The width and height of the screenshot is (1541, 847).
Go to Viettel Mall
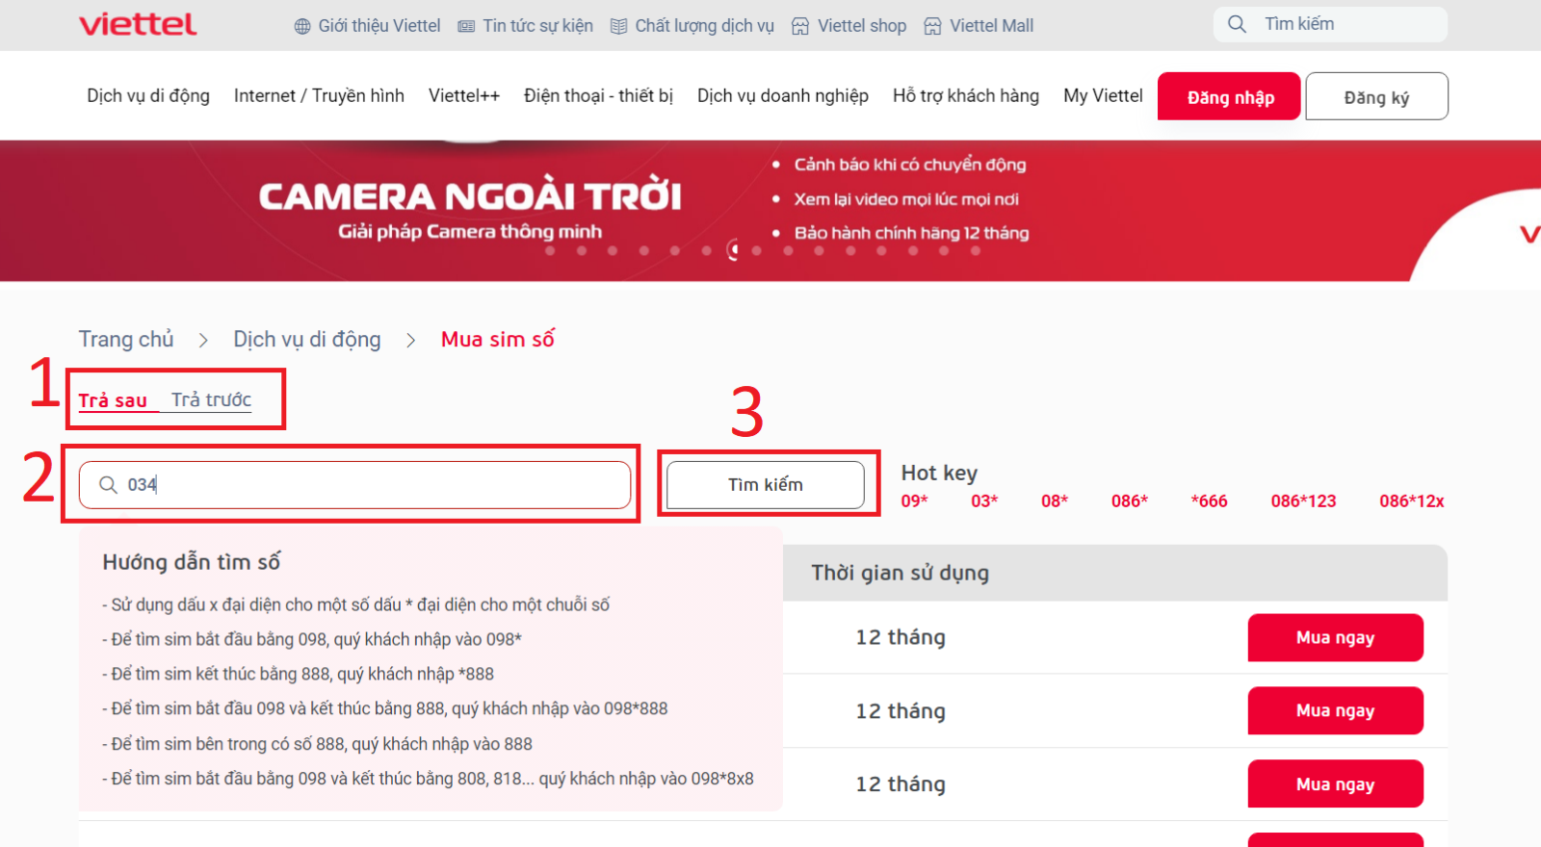(991, 26)
